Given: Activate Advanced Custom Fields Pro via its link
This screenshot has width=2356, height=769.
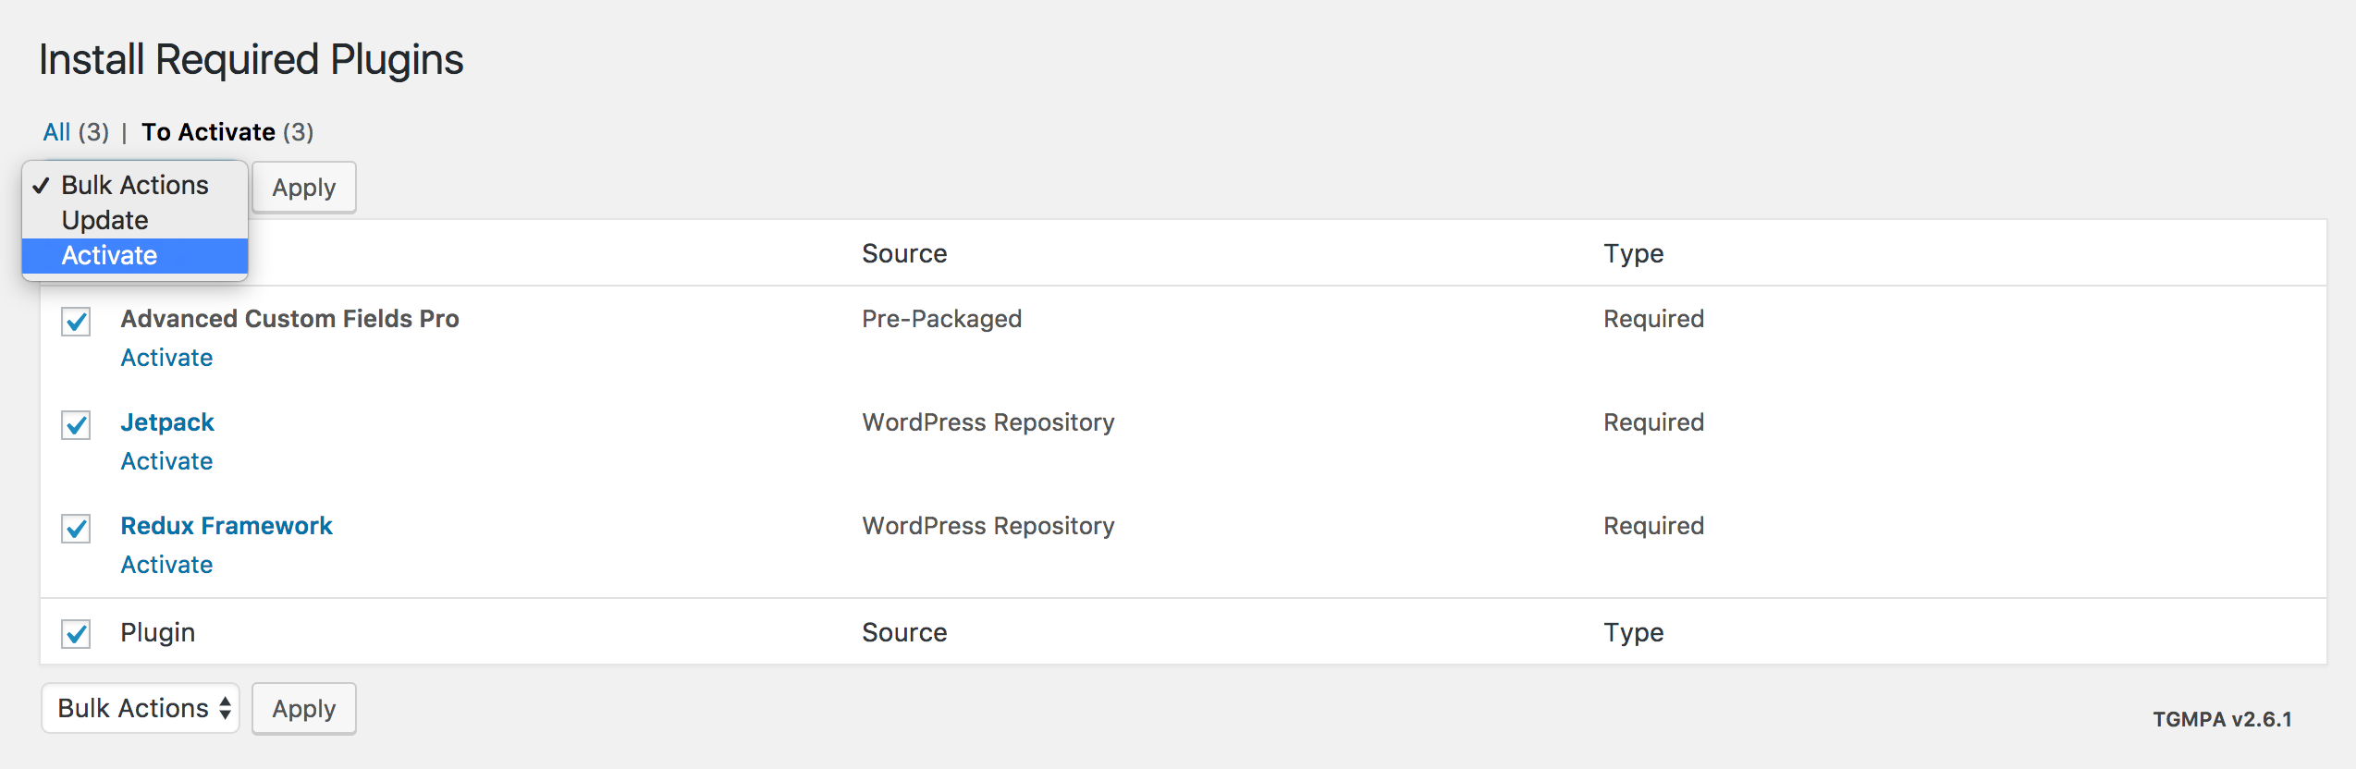Looking at the screenshot, I should click(167, 358).
